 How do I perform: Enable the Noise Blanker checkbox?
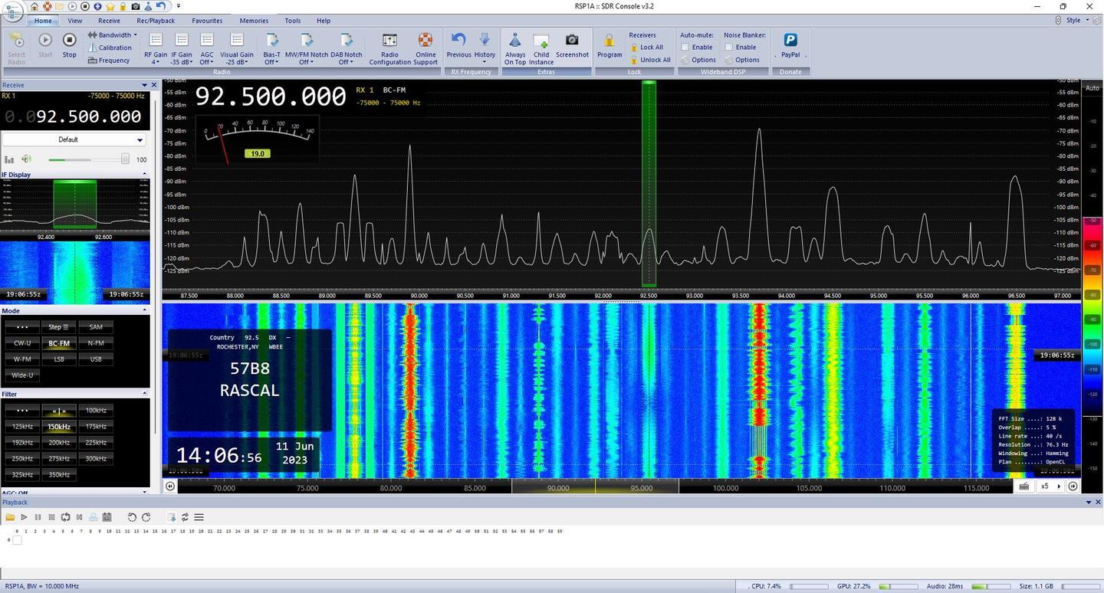728,47
